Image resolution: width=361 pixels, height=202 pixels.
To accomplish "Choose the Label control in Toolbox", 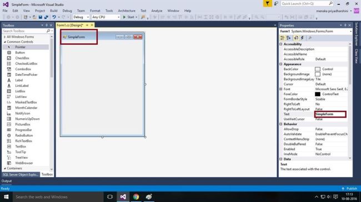I will coord(19,80).
